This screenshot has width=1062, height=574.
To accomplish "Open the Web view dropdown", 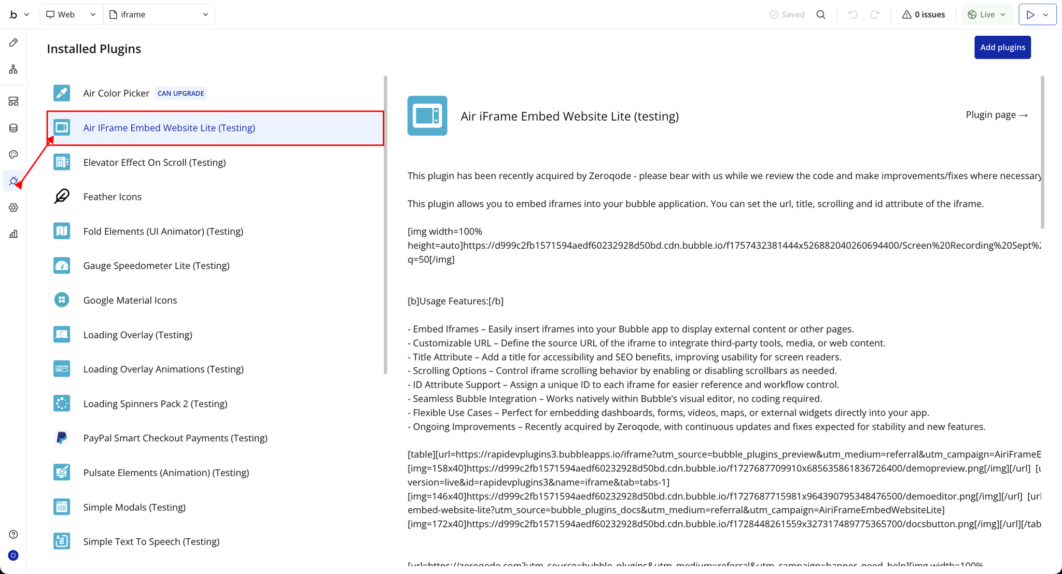I will 71,15.
